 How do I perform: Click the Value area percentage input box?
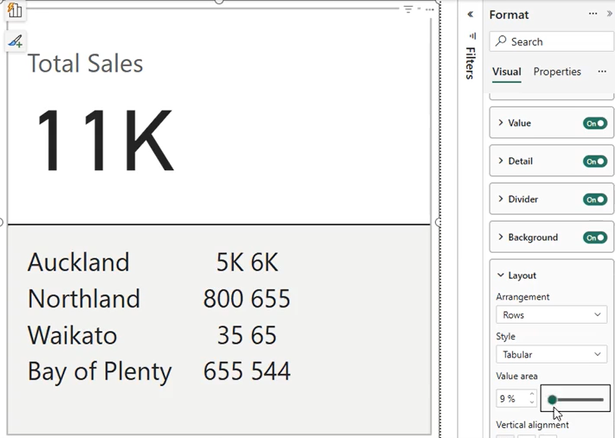(512, 399)
